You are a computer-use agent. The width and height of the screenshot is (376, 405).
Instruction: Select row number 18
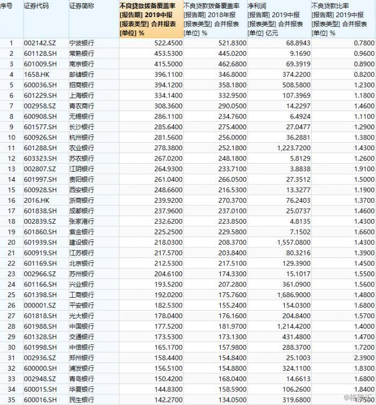tap(12, 222)
